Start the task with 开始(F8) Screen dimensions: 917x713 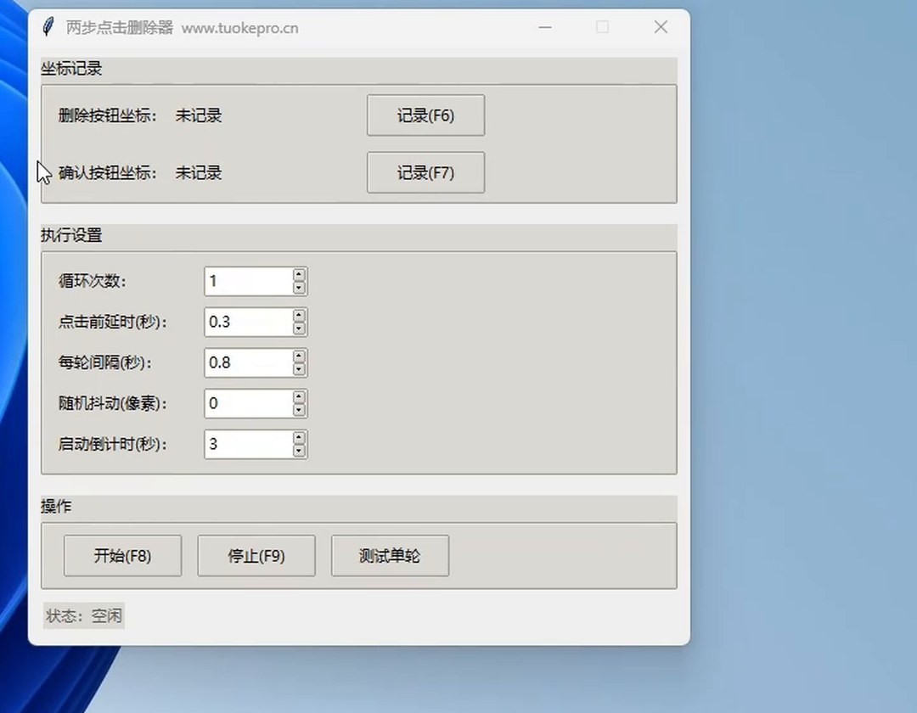[123, 555]
